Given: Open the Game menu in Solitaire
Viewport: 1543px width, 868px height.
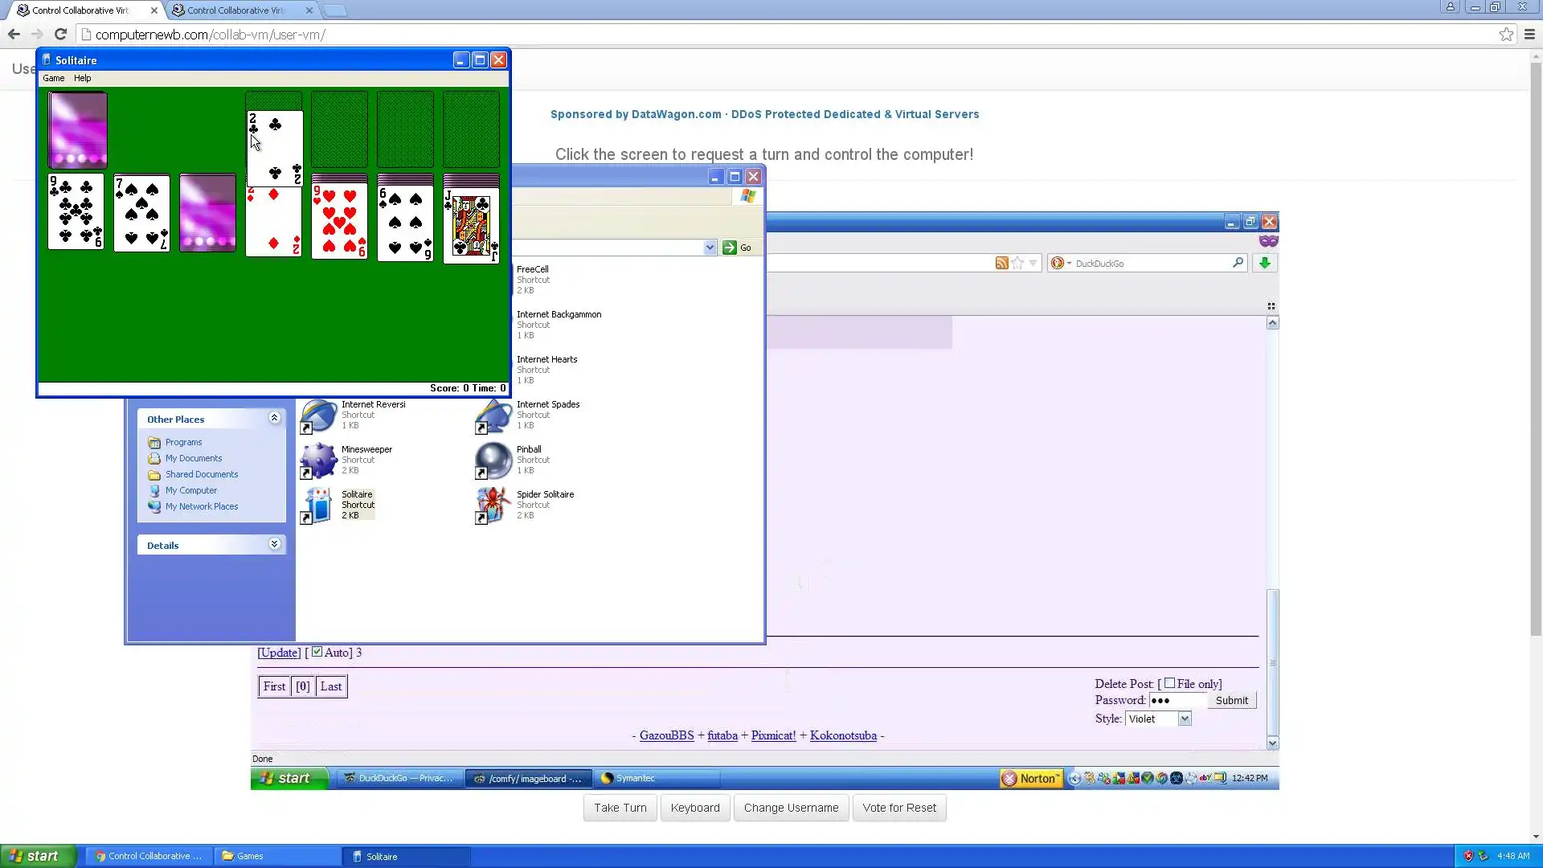Looking at the screenshot, I should click(x=54, y=78).
